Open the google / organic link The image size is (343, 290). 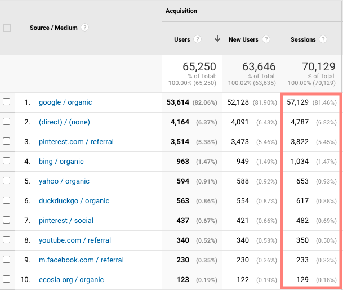pyautogui.click(x=65, y=102)
